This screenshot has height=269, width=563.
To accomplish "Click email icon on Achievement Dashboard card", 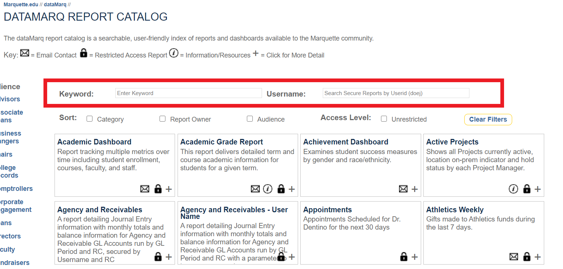I will tap(403, 189).
